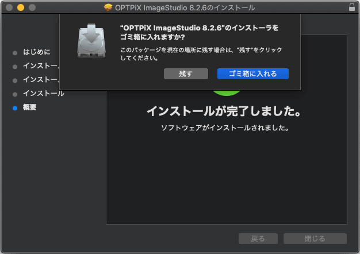Click the dialog message about このパッケージ
The width and height of the screenshot is (360, 254).
201,53
